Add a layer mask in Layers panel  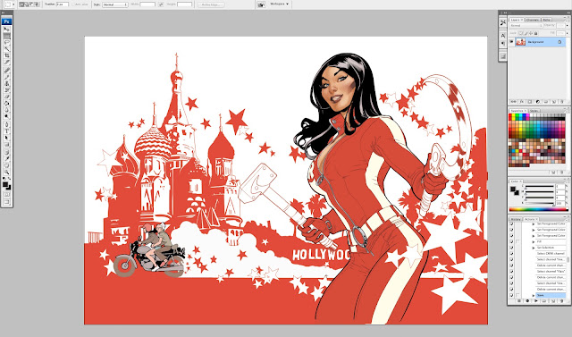tap(530, 101)
